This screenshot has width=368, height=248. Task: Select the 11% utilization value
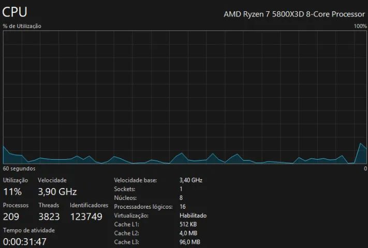12,192
